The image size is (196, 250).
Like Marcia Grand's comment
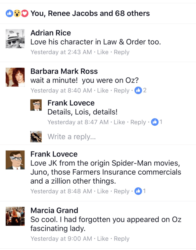103,239
